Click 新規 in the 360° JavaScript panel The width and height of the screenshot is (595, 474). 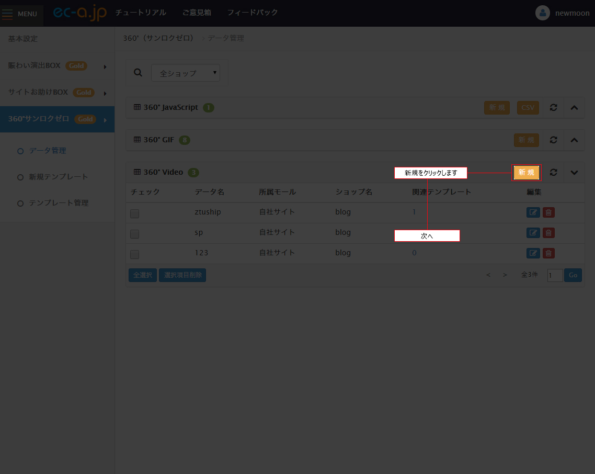(497, 108)
